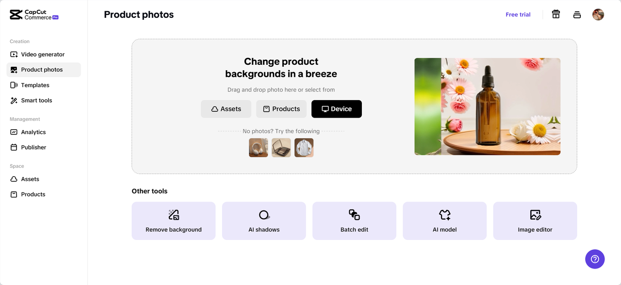Screen dimensions: 621x285
Task: Click the help question mark button
Action: pos(595,259)
